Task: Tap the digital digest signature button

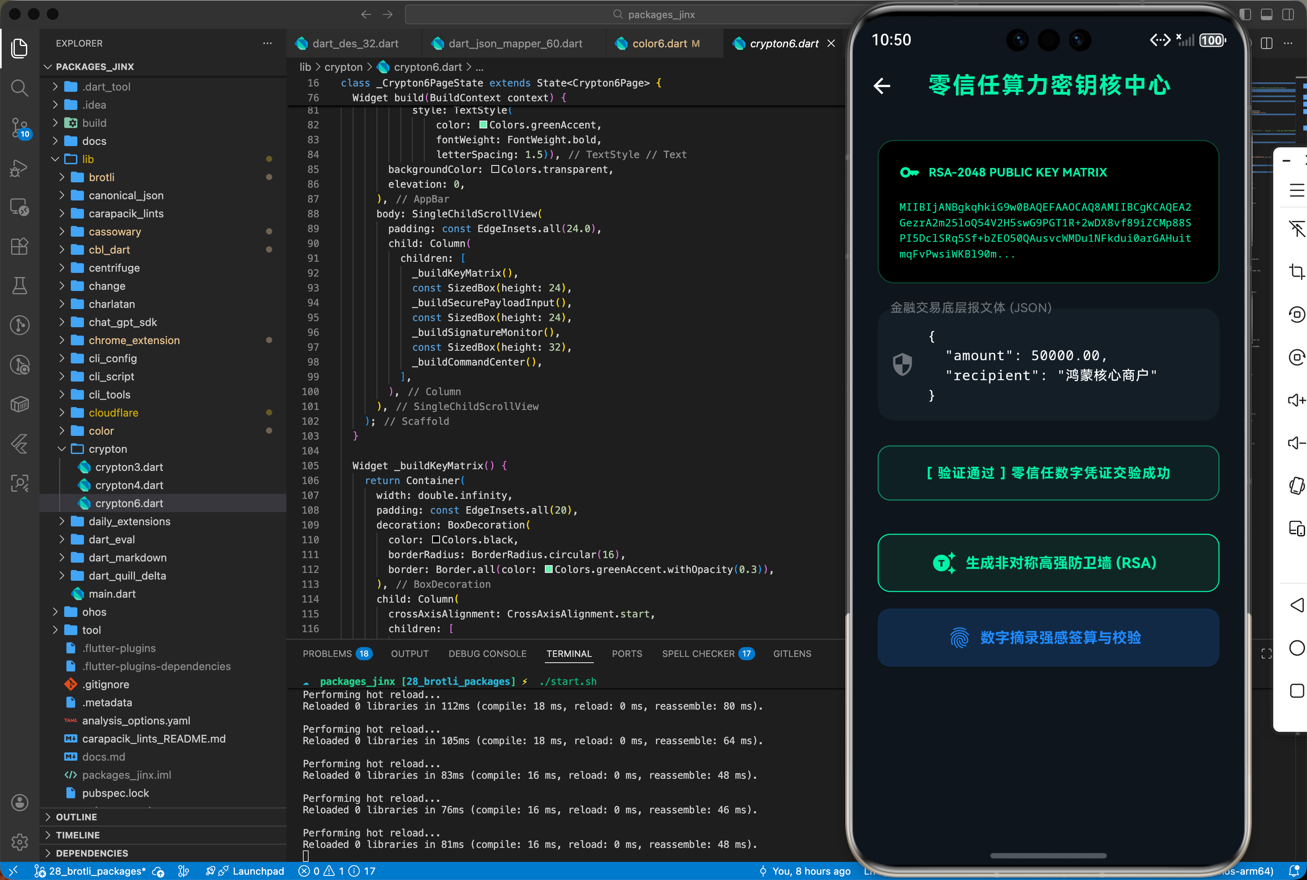Action: click(1048, 638)
